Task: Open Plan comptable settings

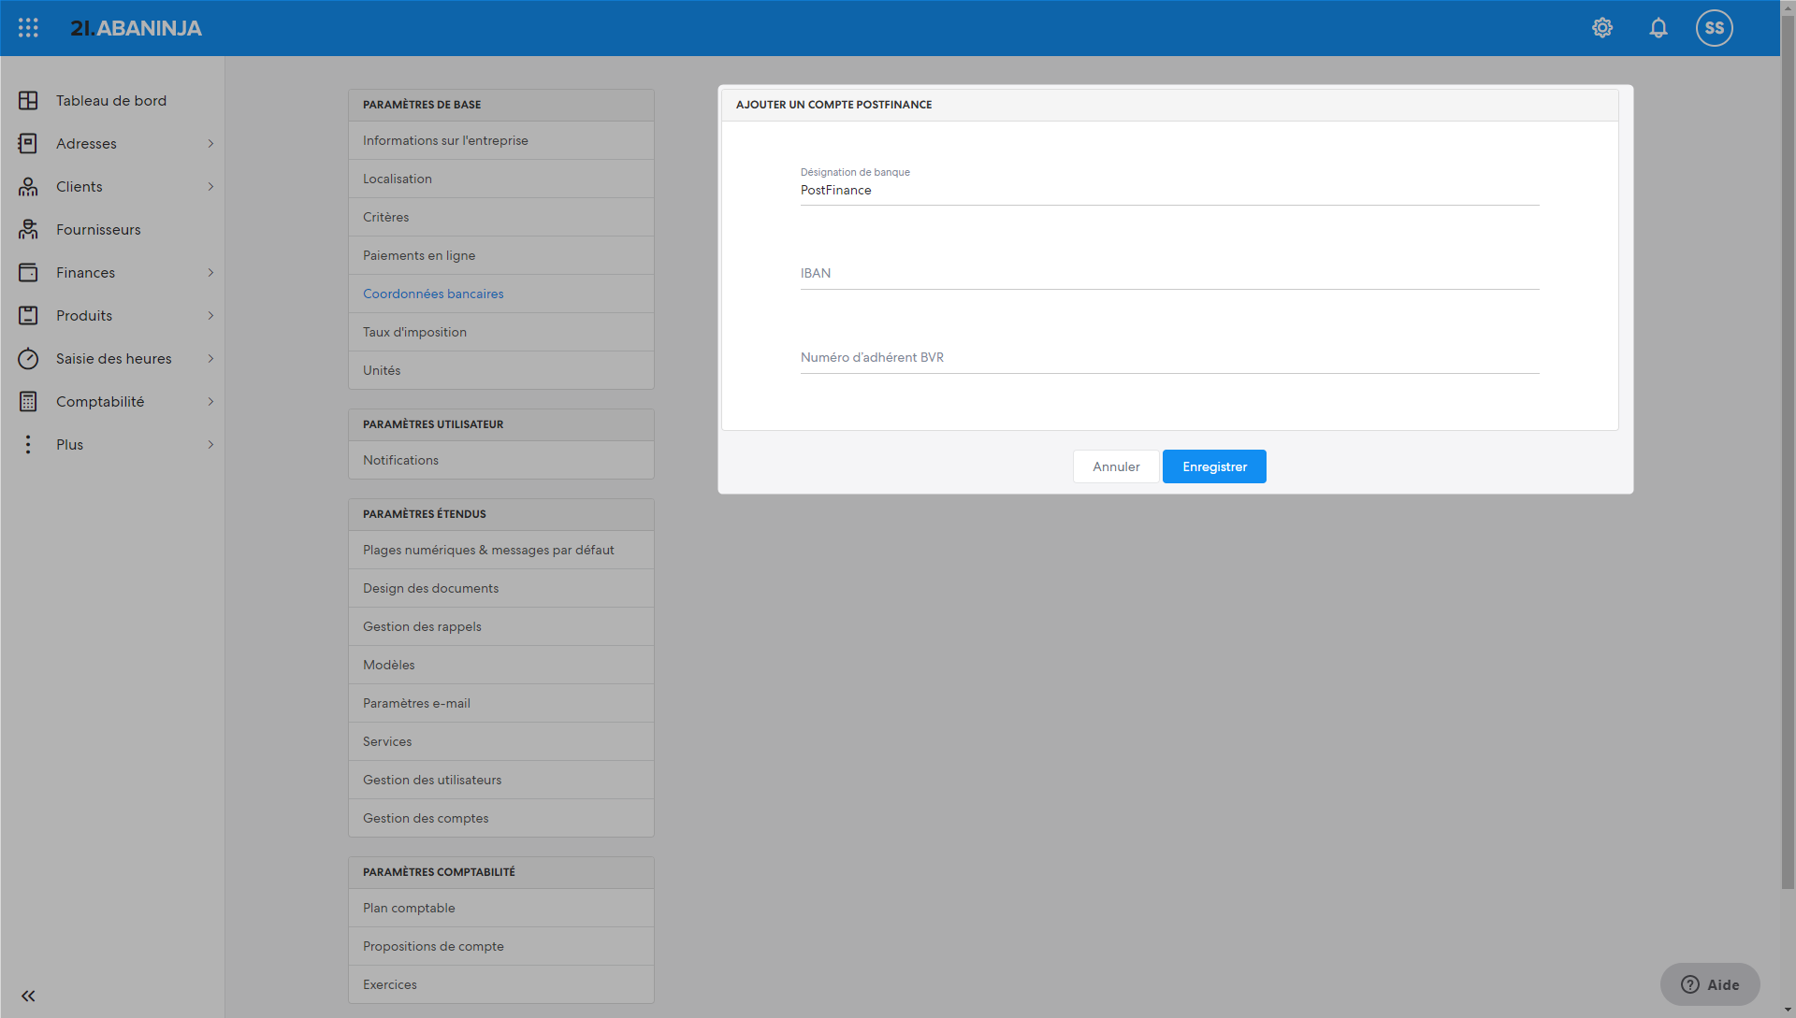Action: click(500, 908)
